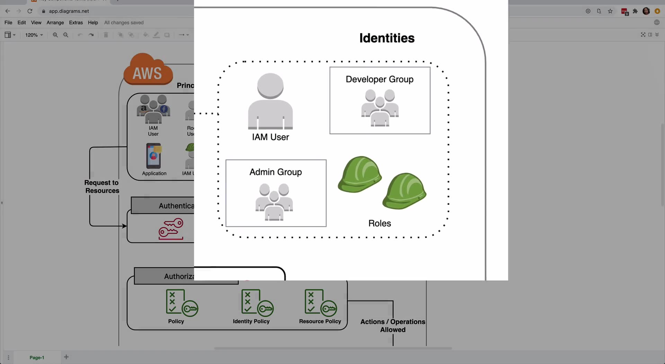Click the horizontal canvas scrollbar

click(x=332, y=348)
